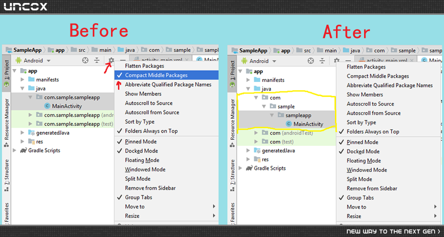Uncheck Compact Middle Packages in Before menu
Viewport: 444px width, 237px height.
[167, 75]
